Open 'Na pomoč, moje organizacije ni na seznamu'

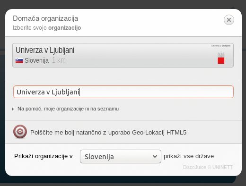coord(68,109)
